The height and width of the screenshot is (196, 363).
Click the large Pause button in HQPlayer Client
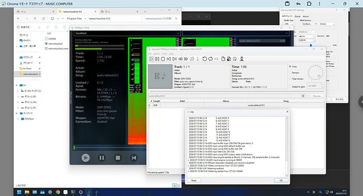click(102, 158)
